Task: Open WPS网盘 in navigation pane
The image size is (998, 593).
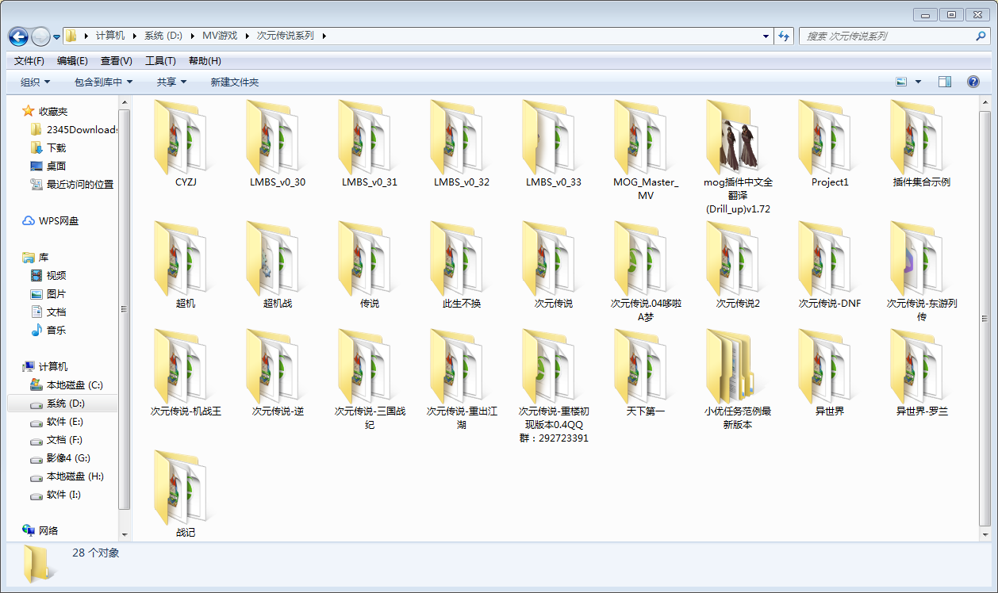Action: pos(51,221)
